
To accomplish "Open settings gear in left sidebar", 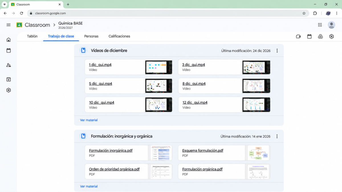I will click(9, 90).
